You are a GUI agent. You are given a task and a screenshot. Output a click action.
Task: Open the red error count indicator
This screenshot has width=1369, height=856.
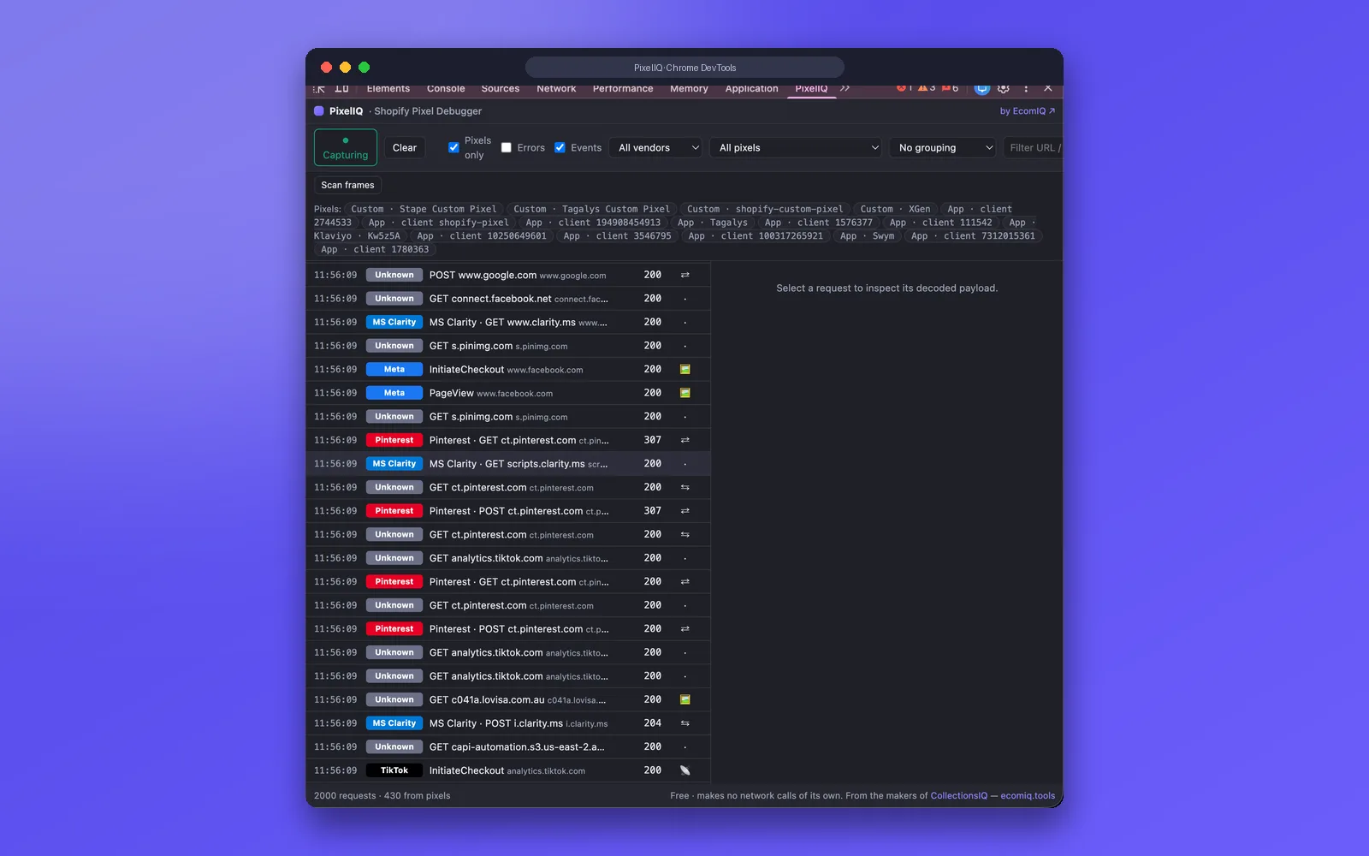pos(904,87)
